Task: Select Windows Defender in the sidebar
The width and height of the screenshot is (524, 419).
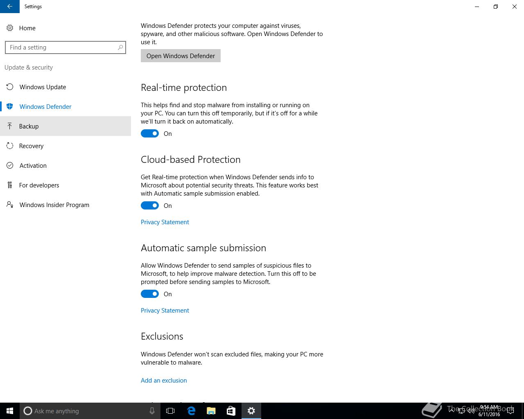Action: click(x=65, y=106)
